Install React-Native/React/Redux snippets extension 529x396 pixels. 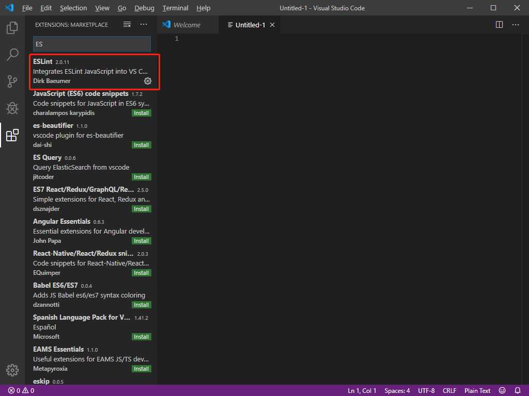pyautogui.click(x=142, y=273)
